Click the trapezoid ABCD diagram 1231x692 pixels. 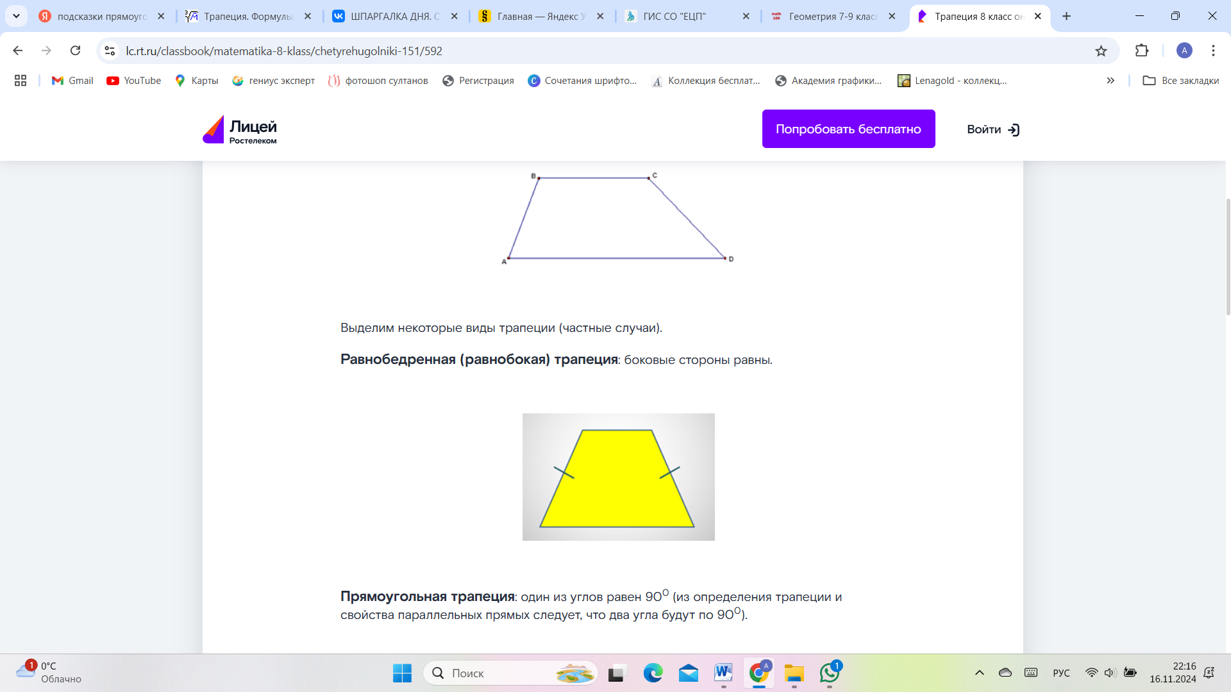point(617,218)
